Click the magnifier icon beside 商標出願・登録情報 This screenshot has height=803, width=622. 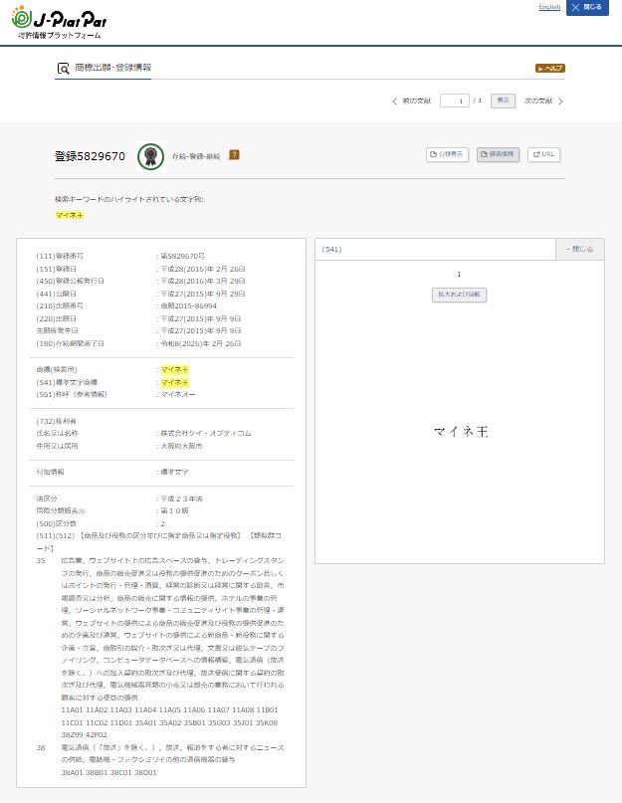64,69
